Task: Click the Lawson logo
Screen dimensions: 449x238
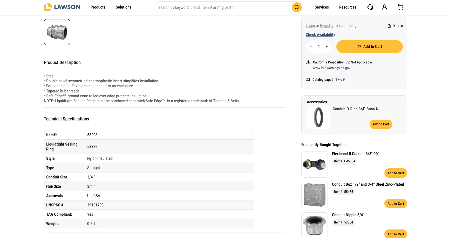Action: point(62,7)
